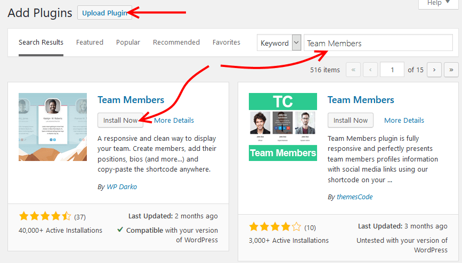Install the themesCode Team Members plugin
The height and width of the screenshot is (263, 462).
click(350, 120)
